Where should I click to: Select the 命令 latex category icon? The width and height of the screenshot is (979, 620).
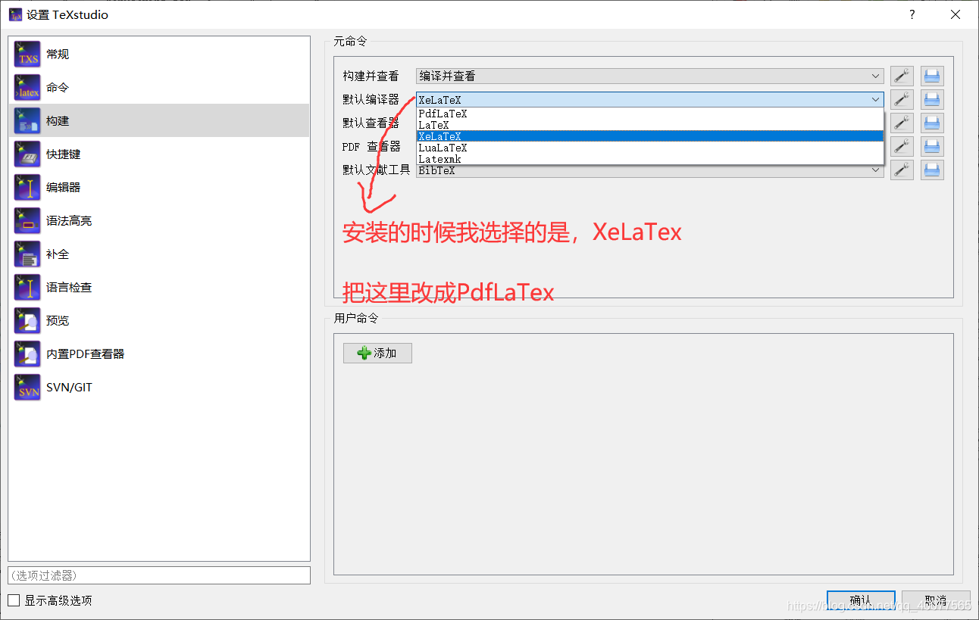click(27, 88)
